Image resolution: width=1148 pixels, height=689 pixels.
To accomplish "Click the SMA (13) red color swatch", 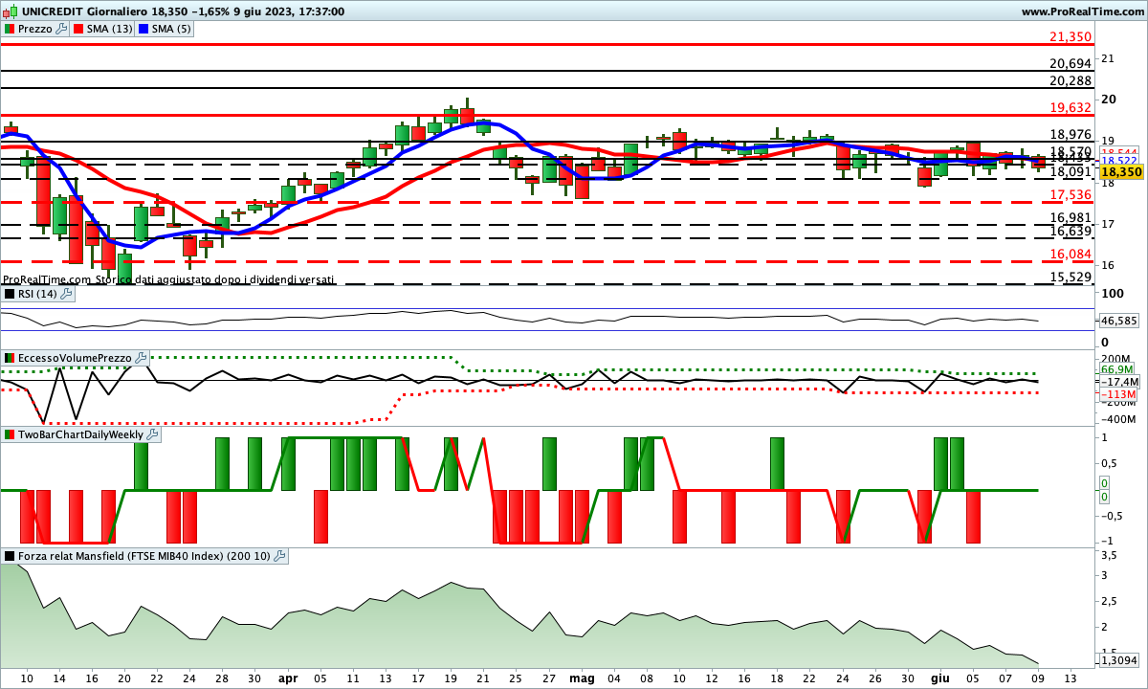I will (78, 29).
